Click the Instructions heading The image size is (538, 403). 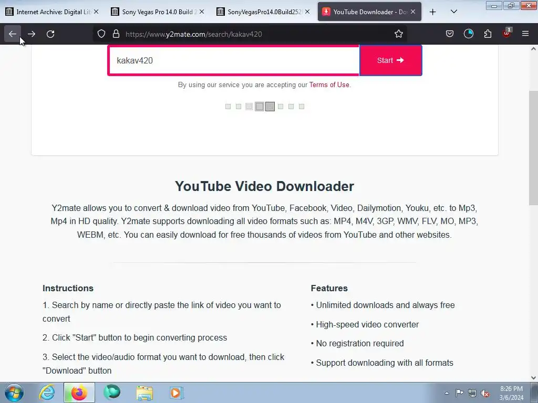coord(68,288)
